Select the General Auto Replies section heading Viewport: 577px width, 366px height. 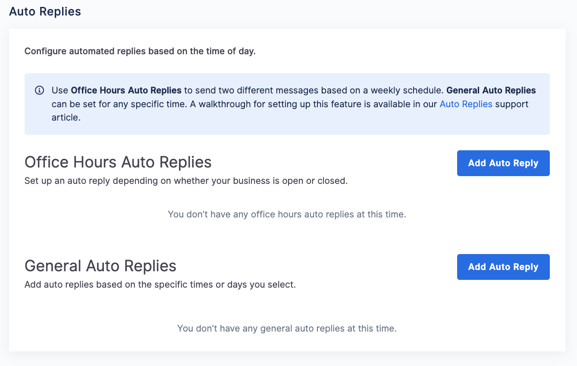[x=100, y=266]
